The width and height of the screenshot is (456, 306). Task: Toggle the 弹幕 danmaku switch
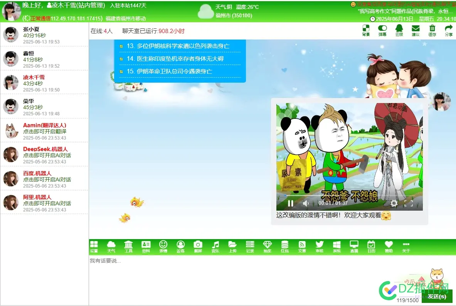pyautogui.click(x=382, y=30)
